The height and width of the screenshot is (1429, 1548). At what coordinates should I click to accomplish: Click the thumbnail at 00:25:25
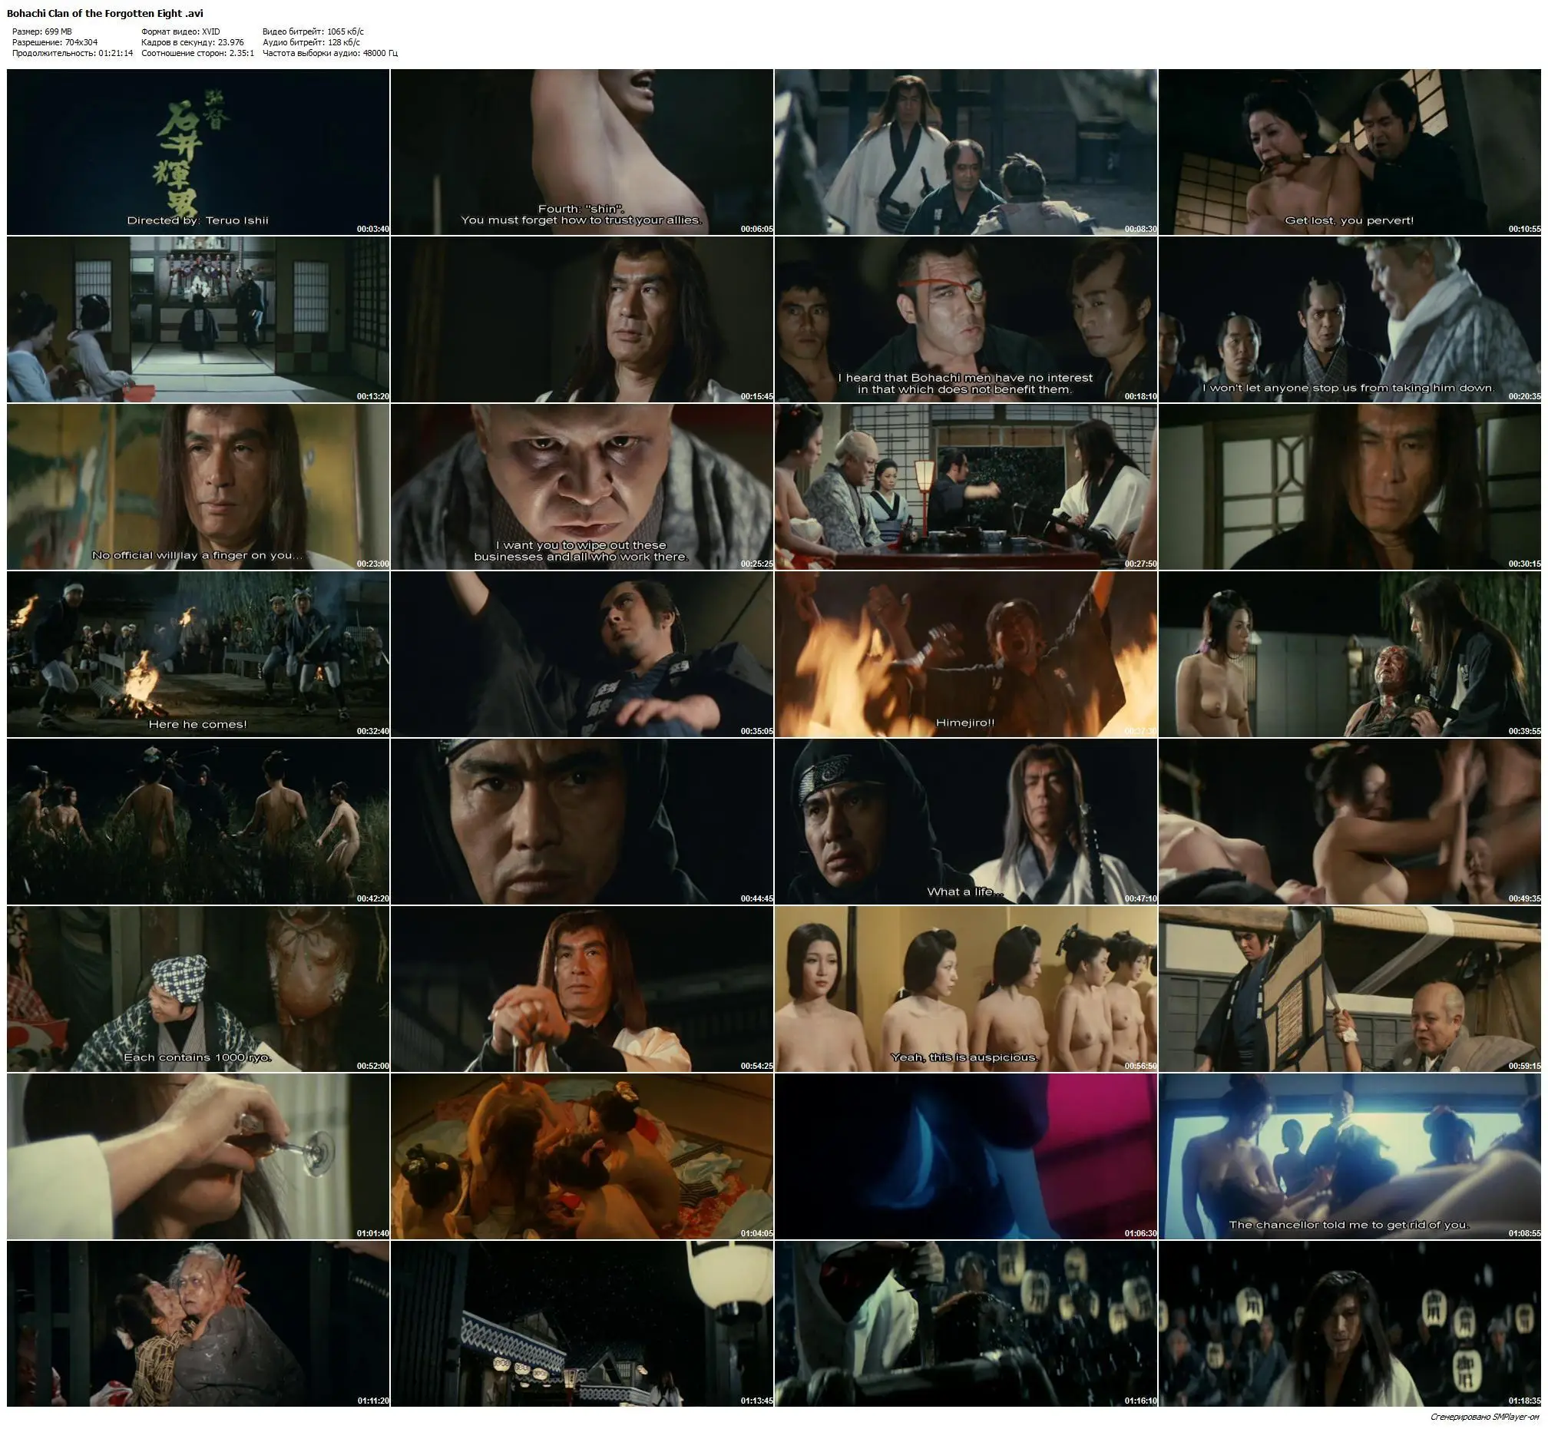click(x=581, y=486)
